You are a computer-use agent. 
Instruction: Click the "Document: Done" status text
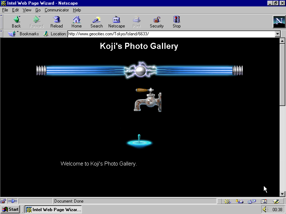coord(69,201)
